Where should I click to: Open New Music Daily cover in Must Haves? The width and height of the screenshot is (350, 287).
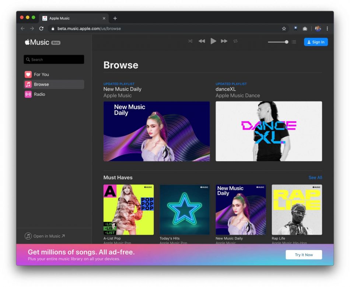pos(241,210)
